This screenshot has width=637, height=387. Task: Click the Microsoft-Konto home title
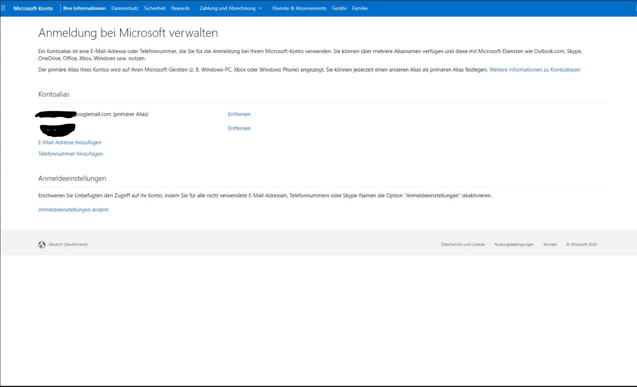pyautogui.click(x=33, y=8)
